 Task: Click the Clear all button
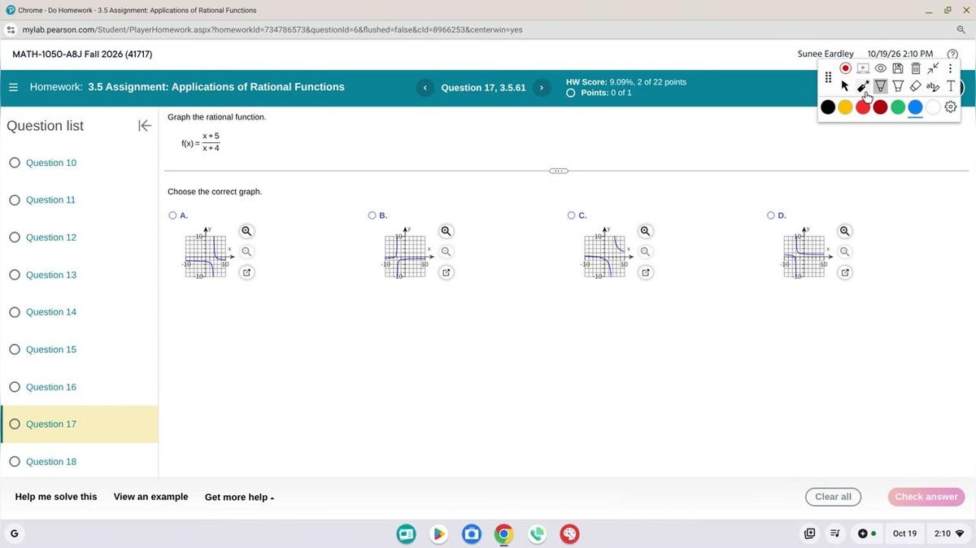point(833,497)
